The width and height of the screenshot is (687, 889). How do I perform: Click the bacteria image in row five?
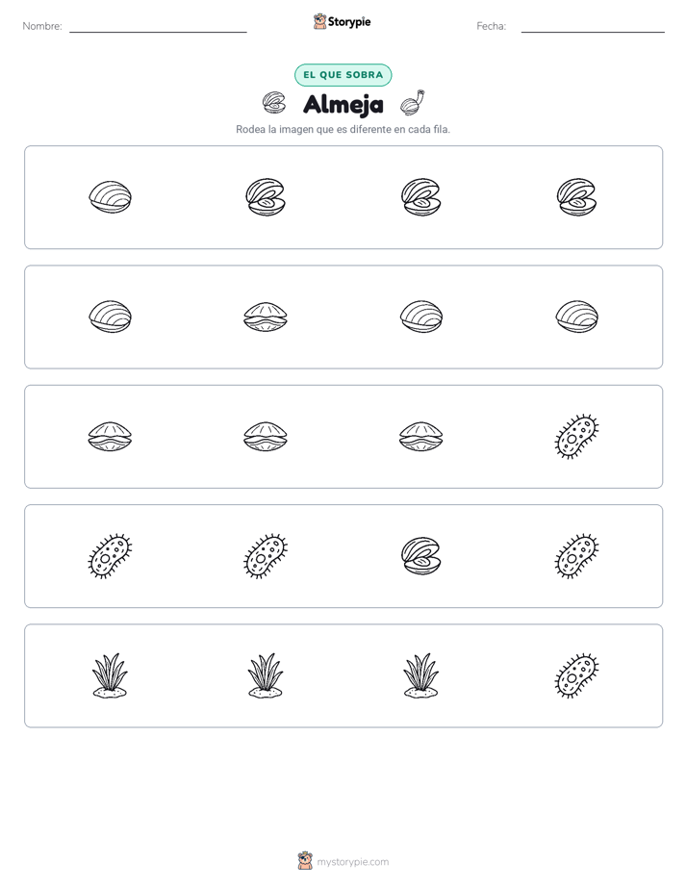576,675
